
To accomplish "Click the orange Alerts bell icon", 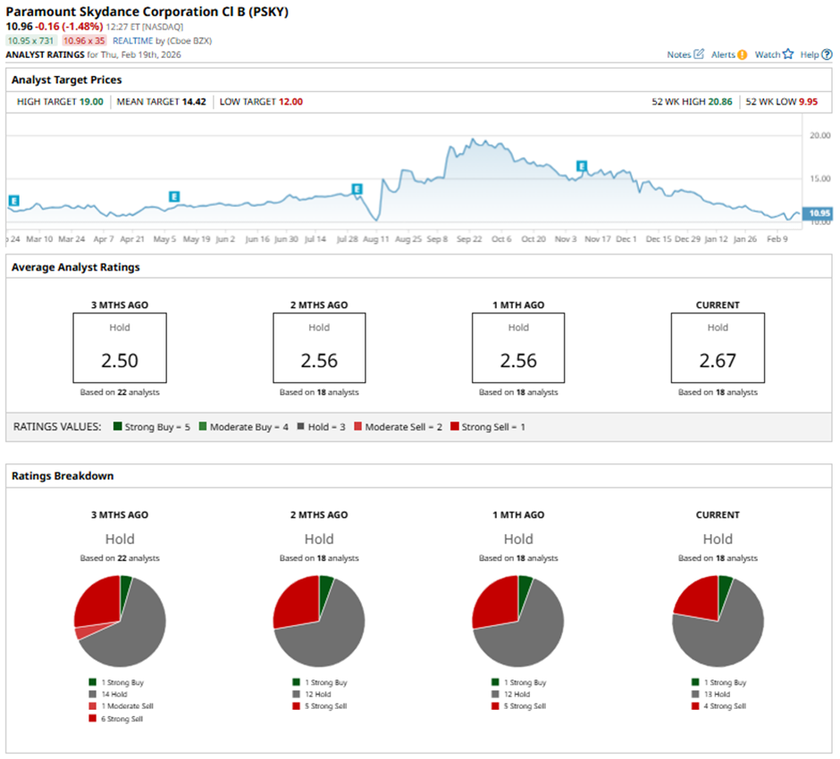I will click(x=742, y=54).
